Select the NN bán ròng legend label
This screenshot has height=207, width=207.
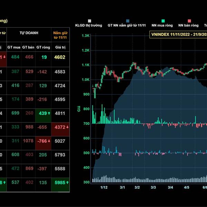188,25
